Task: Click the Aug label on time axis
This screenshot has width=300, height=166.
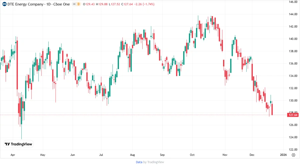Action: [x=132, y=155]
